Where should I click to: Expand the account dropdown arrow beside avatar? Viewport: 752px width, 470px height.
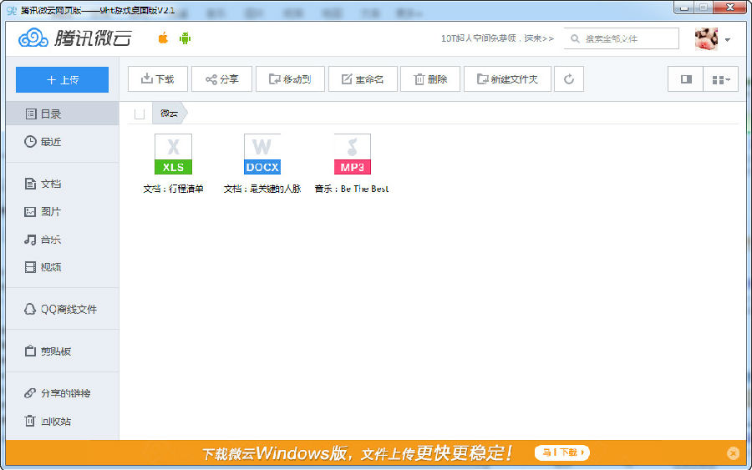(x=728, y=39)
